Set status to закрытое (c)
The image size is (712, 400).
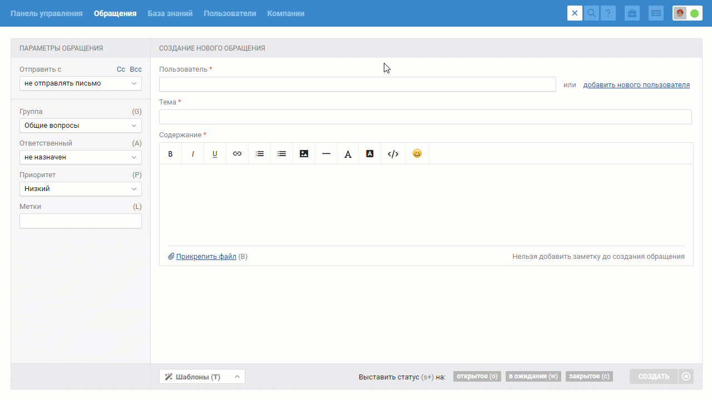coord(589,377)
